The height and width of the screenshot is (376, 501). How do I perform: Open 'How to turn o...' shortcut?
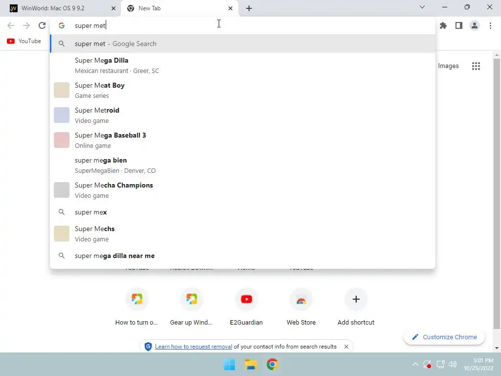[137, 307]
